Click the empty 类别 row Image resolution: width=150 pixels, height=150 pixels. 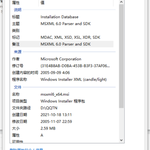pos(62,30)
